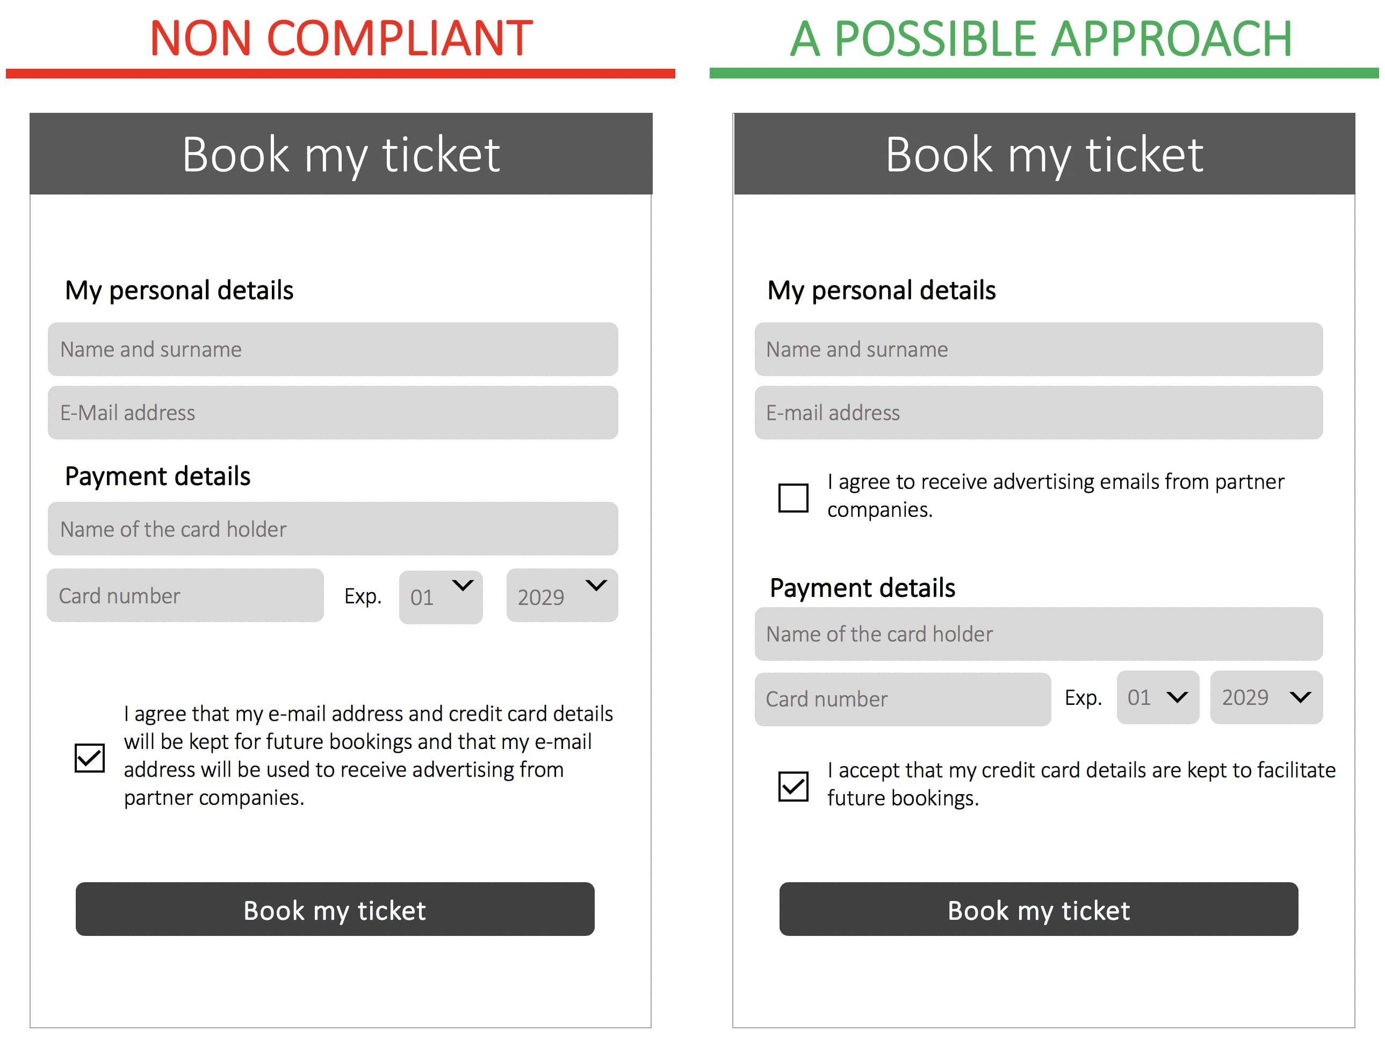Open the 01 expiry month dropdown in left form
This screenshot has width=1385, height=1038.
pyautogui.click(x=441, y=596)
